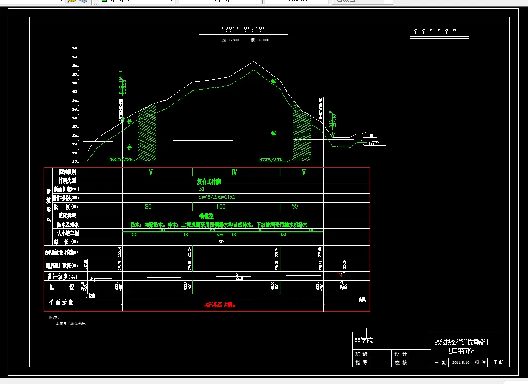
Task: Select the right hatched fault zone
Action: (x=302, y=132)
